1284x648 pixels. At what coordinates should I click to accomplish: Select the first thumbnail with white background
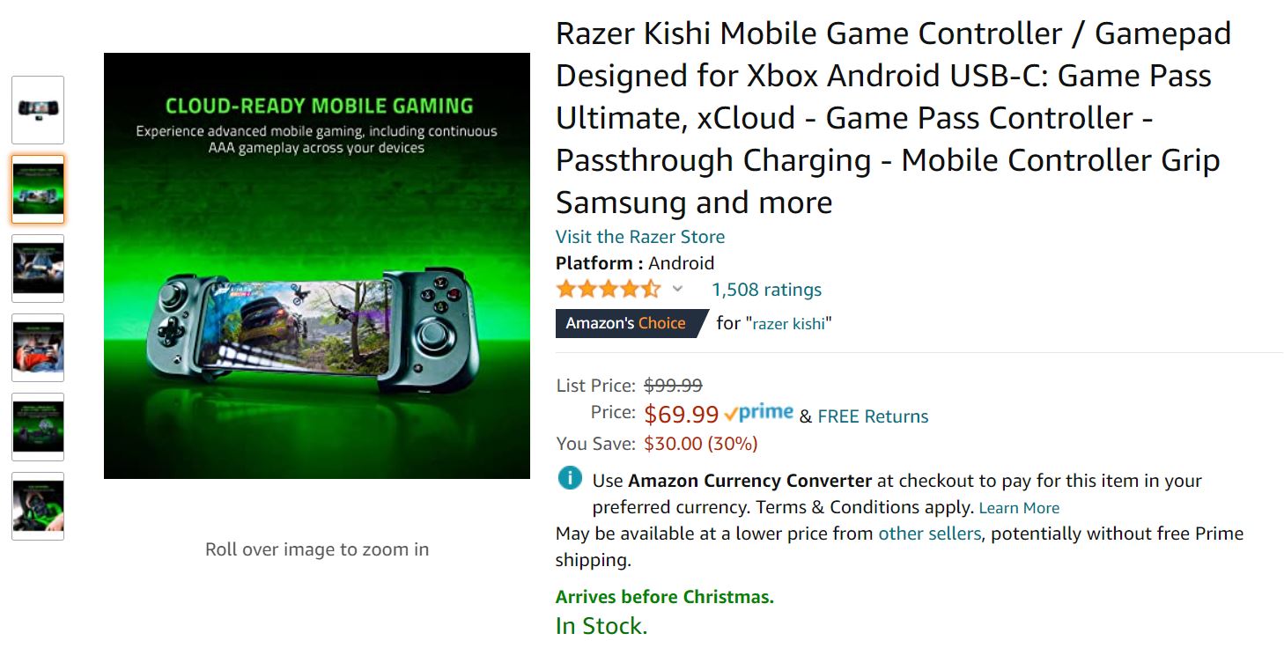coord(38,110)
